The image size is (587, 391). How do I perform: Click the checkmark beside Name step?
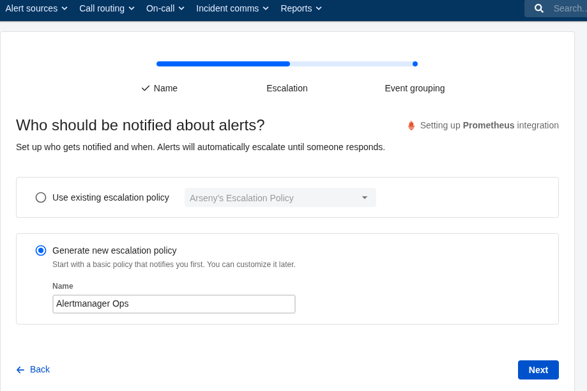tap(146, 88)
